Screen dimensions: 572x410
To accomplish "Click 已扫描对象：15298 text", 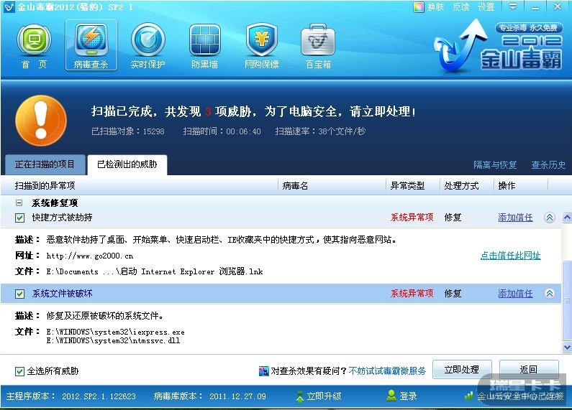I will (127, 131).
